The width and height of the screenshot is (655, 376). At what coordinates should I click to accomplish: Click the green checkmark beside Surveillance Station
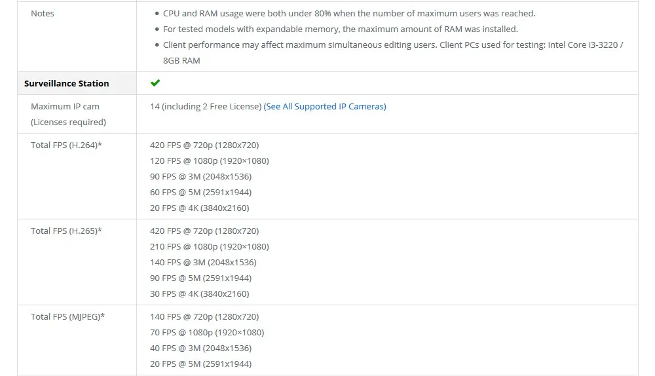[155, 83]
